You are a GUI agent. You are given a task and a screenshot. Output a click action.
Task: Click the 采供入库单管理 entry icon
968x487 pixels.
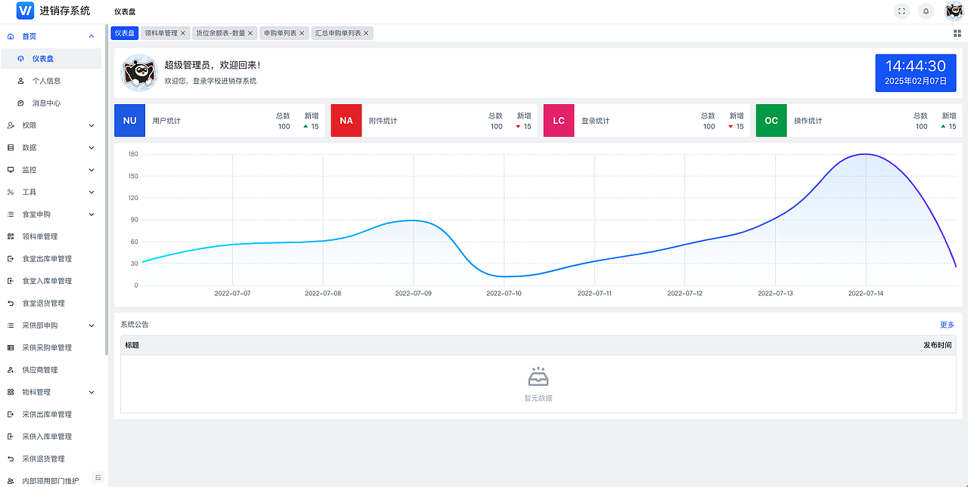[x=11, y=436]
